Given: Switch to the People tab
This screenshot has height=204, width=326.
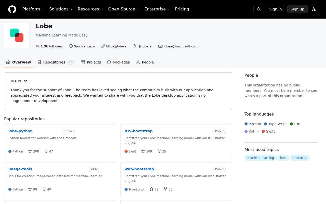Looking at the screenshot, I should pyautogui.click(x=145, y=62).
